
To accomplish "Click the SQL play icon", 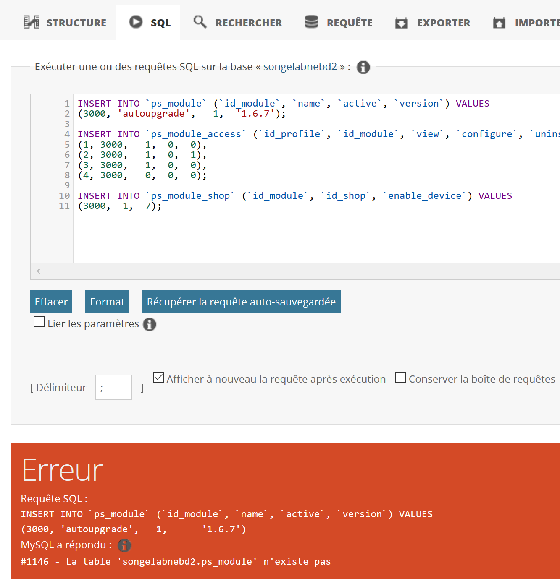I will pyautogui.click(x=136, y=21).
